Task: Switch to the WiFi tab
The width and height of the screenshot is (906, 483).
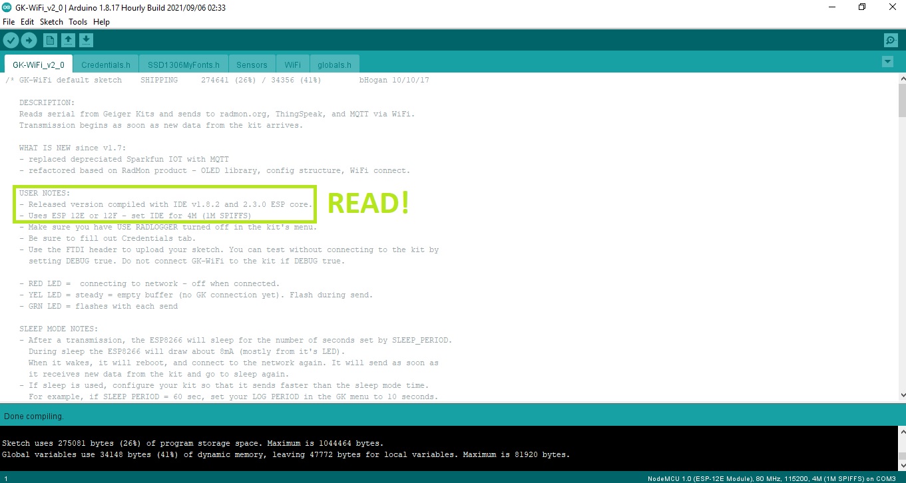Action: tap(292, 65)
